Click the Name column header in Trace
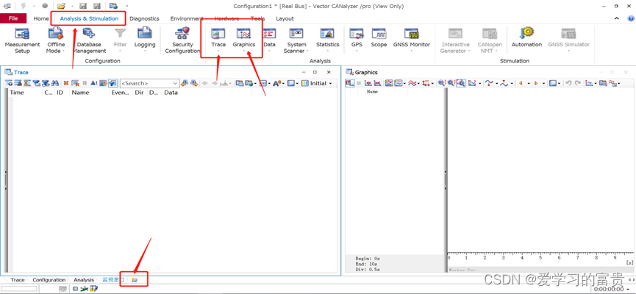Viewport: 636px width, 294px height. point(89,93)
